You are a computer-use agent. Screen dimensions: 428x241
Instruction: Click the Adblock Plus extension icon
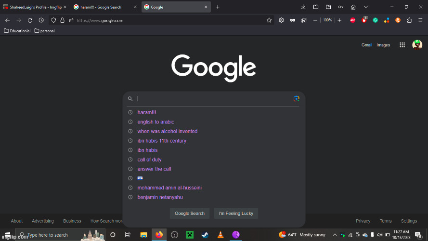[353, 20]
